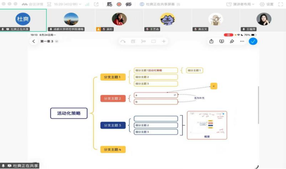This screenshot has width=286, height=169.
Task: Select the blue 分支主题 3 node
Action: pos(113,125)
